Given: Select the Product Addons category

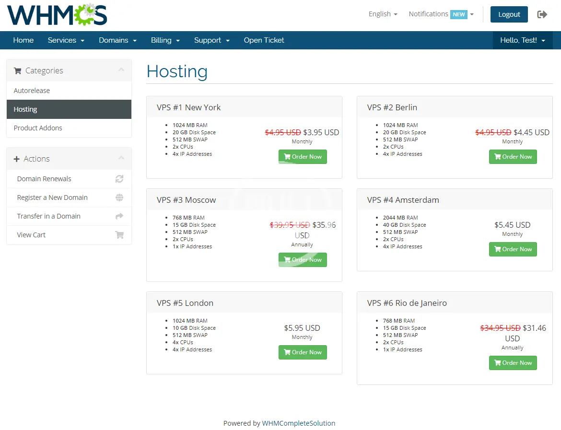Looking at the screenshot, I should pyautogui.click(x=38, y=128).
